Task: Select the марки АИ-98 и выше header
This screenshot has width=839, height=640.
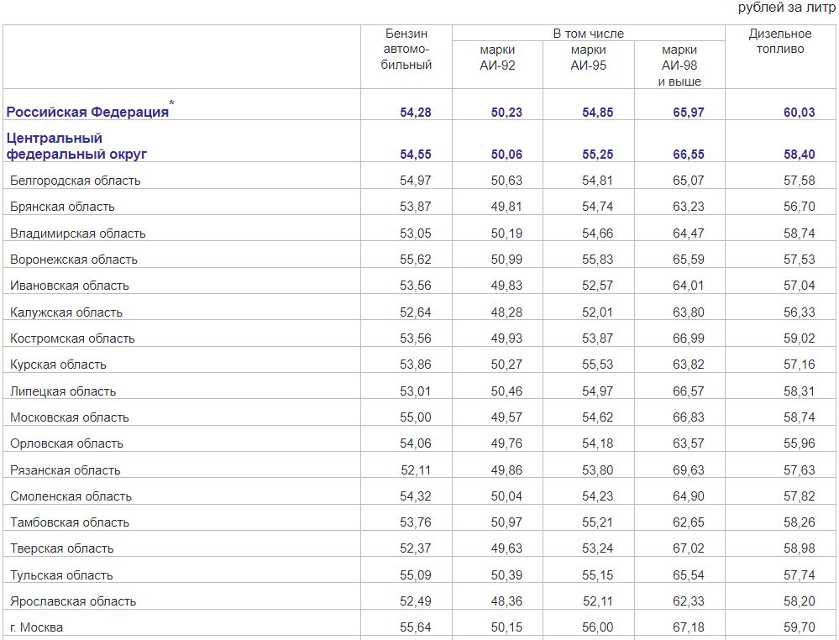Action: point(679,66)
